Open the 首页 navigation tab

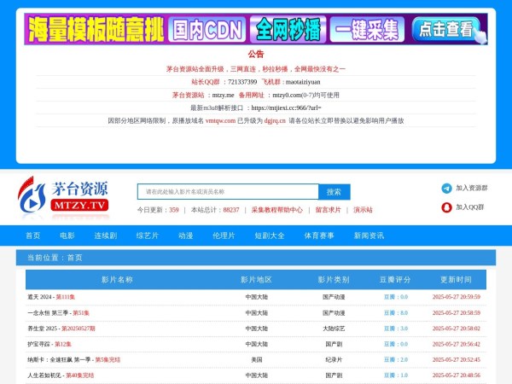pos(32,236)
